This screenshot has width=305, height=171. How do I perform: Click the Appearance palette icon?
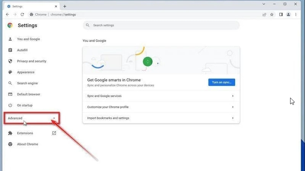coord(10,72)
